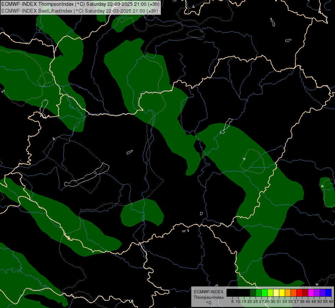Click the ECMWF-INDEX label in the legend
The height and width of the screenshot is (308, 335).
click(x=209, y=292)
